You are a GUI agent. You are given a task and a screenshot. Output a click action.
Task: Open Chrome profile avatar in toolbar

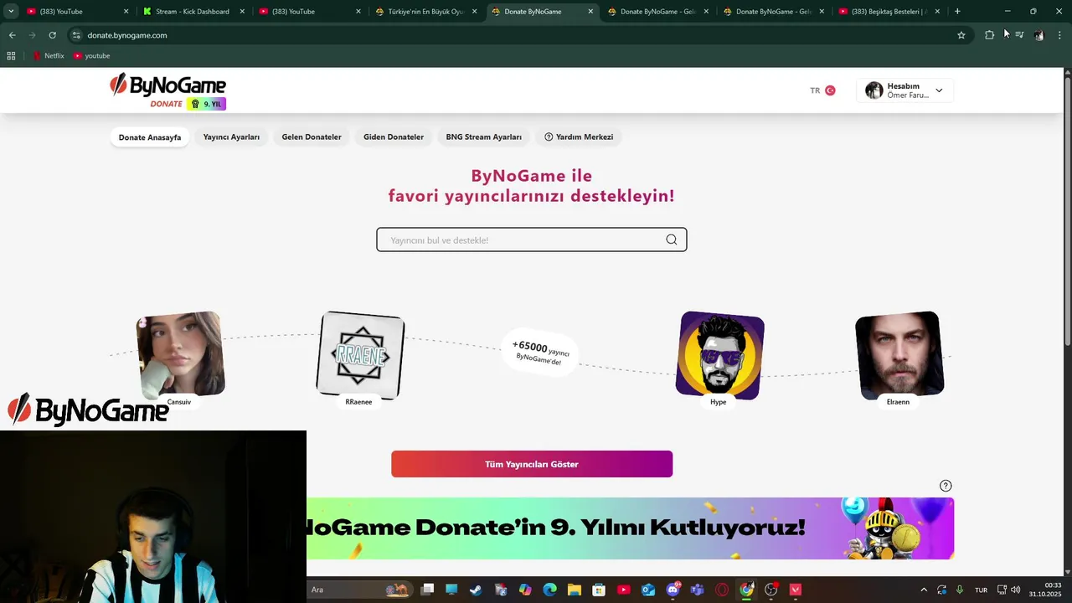point(1039,35)
